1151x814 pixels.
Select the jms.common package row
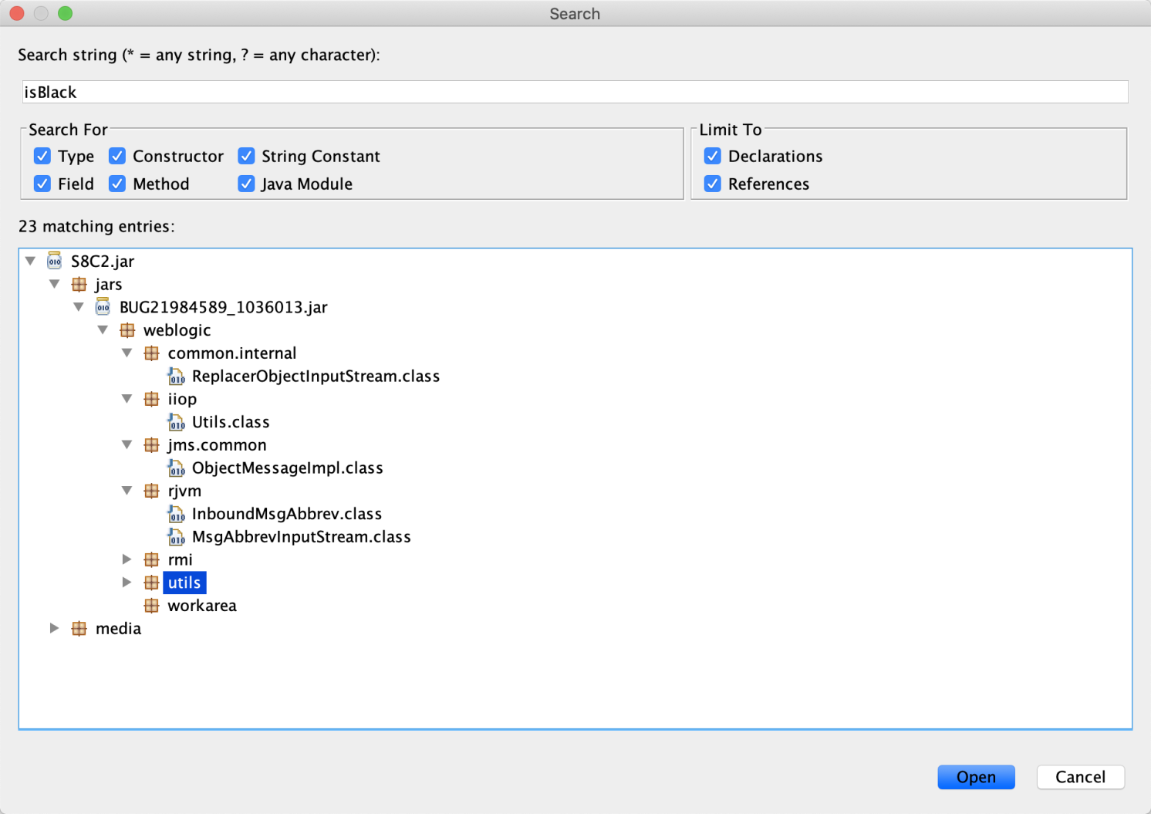217,444
